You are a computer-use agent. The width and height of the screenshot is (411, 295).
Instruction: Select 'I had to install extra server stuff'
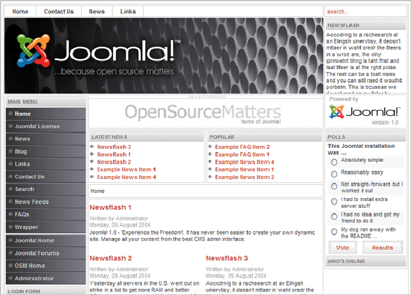coord(334,202)
